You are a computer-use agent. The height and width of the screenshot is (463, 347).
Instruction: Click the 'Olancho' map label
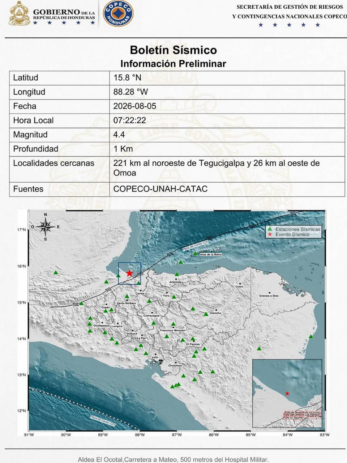pyautogui.click(x=216, y=313)
